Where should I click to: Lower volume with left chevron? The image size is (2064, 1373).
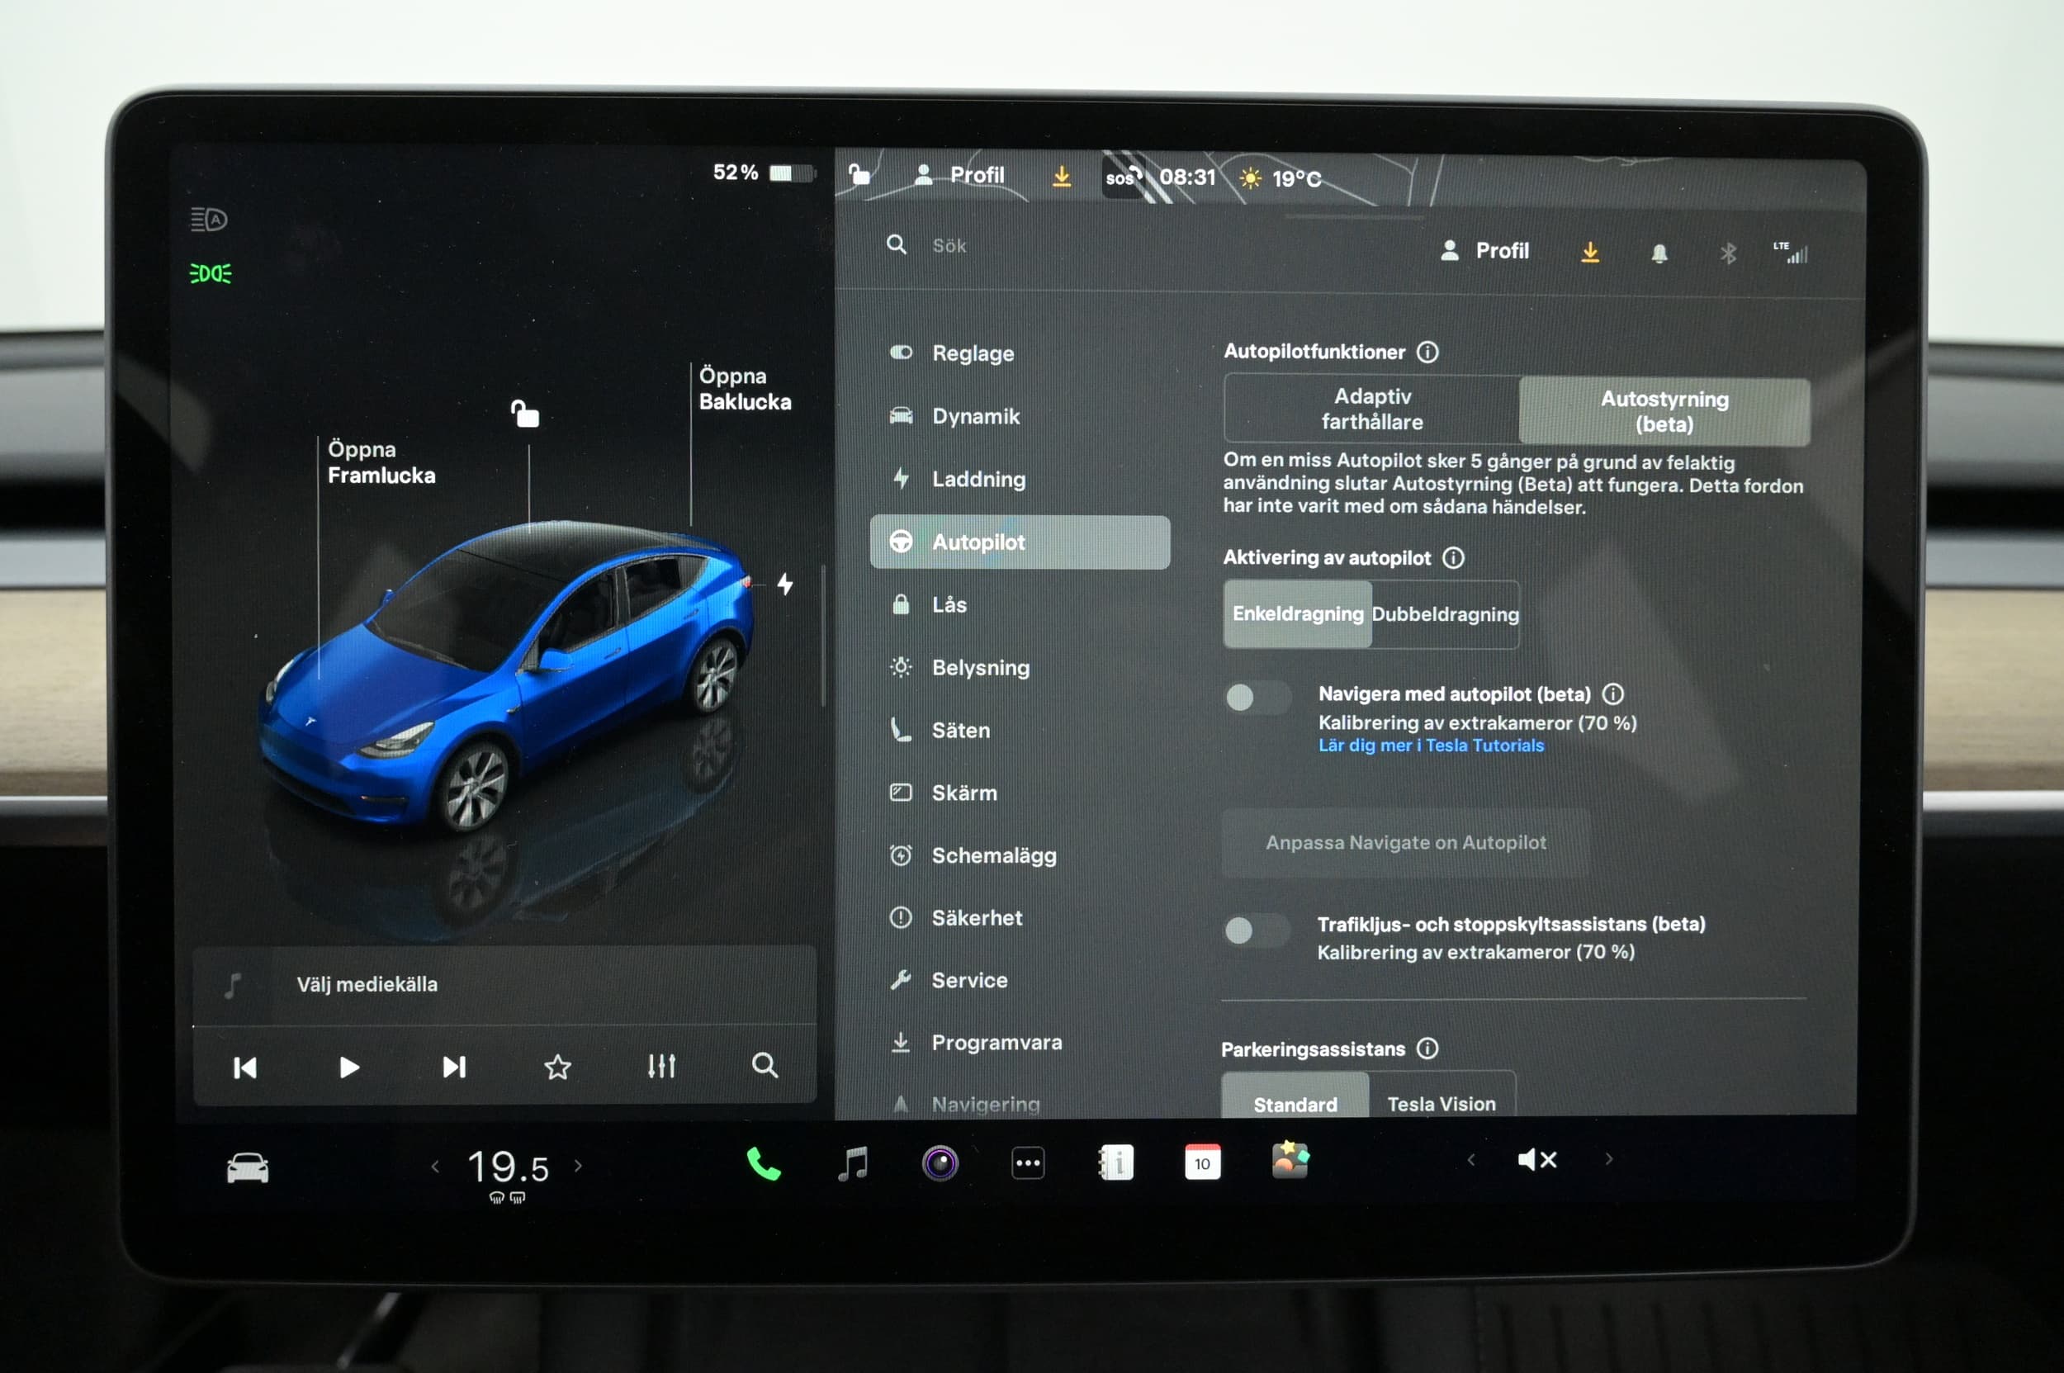(x=1471, y=1159)
